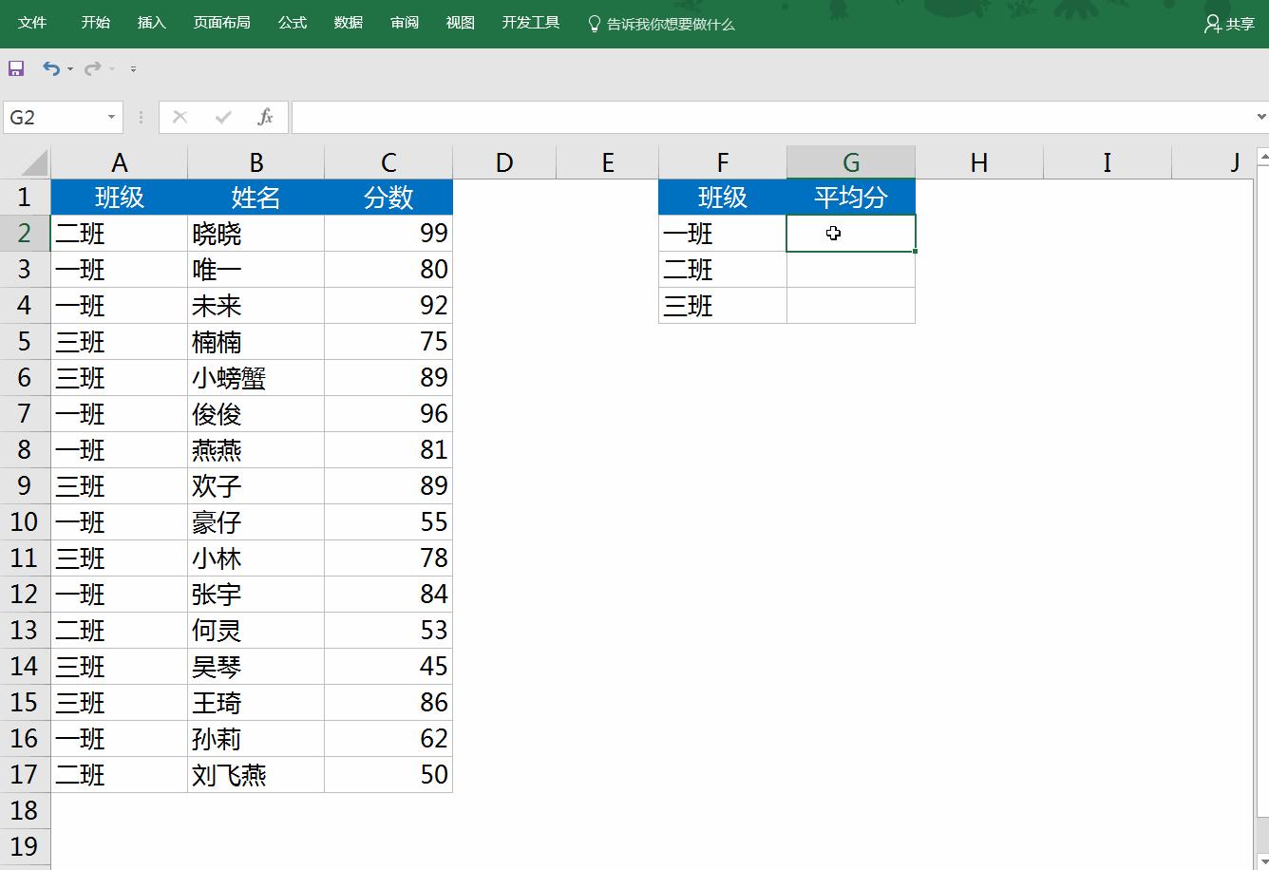Switch to the 数据 ribbon tab
The width and height of the screenshot is (1269, 870).
pyautogui.click(x=349, y=22)
